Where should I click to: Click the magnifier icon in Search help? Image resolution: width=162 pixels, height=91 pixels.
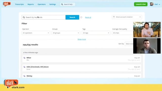[x=62, y=4]
